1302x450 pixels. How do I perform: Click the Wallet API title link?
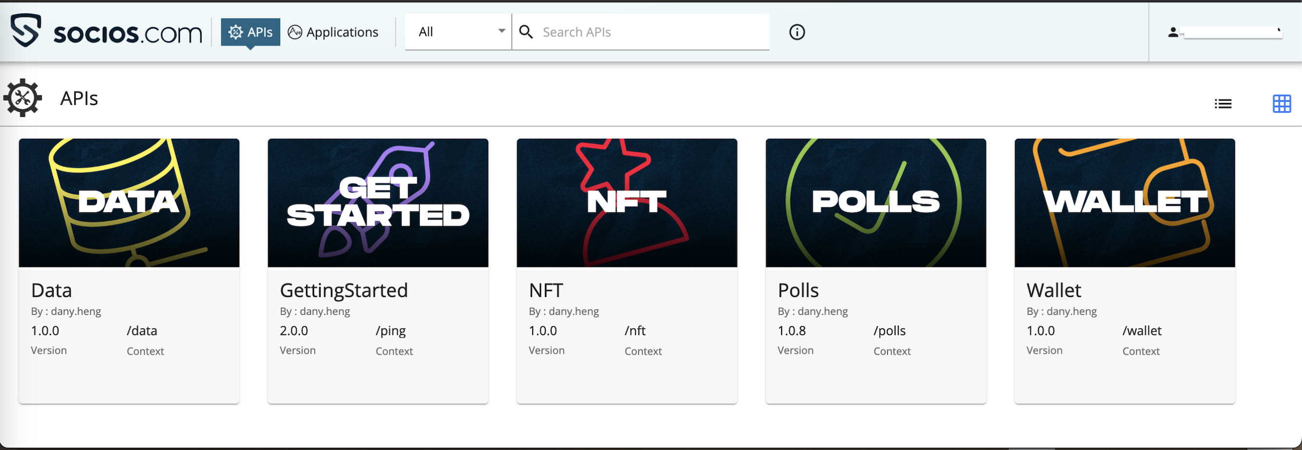[1053, 290]
